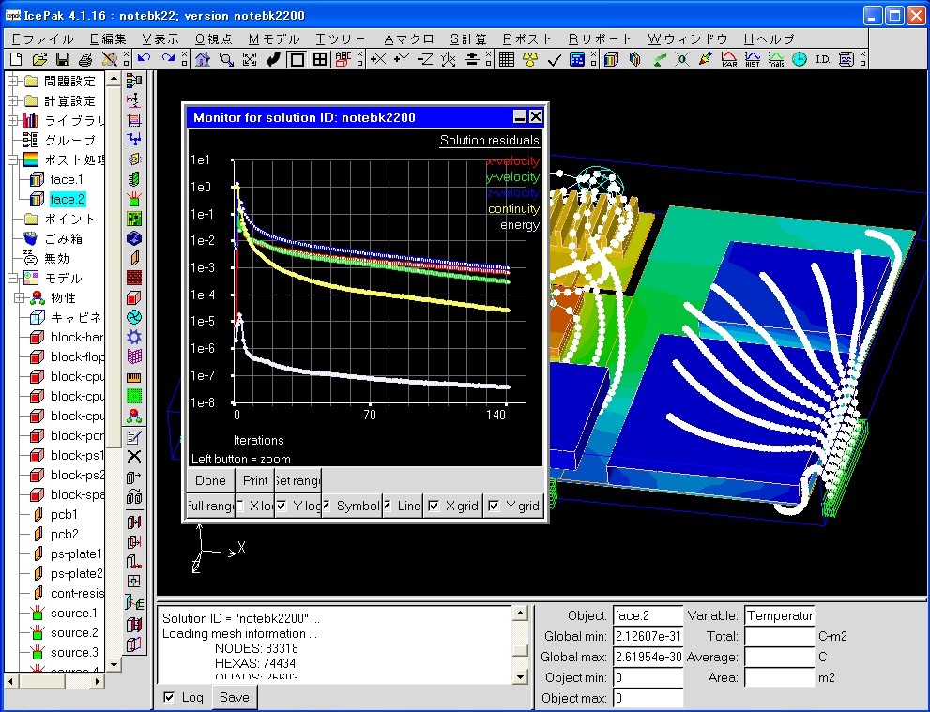This screenshot has width=930, height=712.
Task: Click the Full range button
Action: (210, 506)
